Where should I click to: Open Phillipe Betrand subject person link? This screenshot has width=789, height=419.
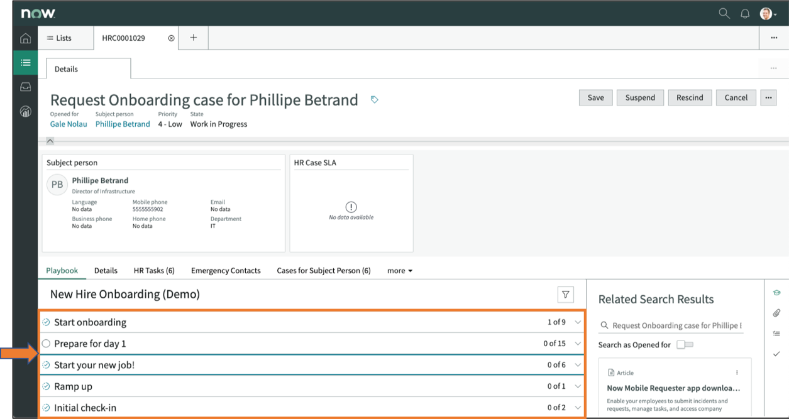coord(123,124)
